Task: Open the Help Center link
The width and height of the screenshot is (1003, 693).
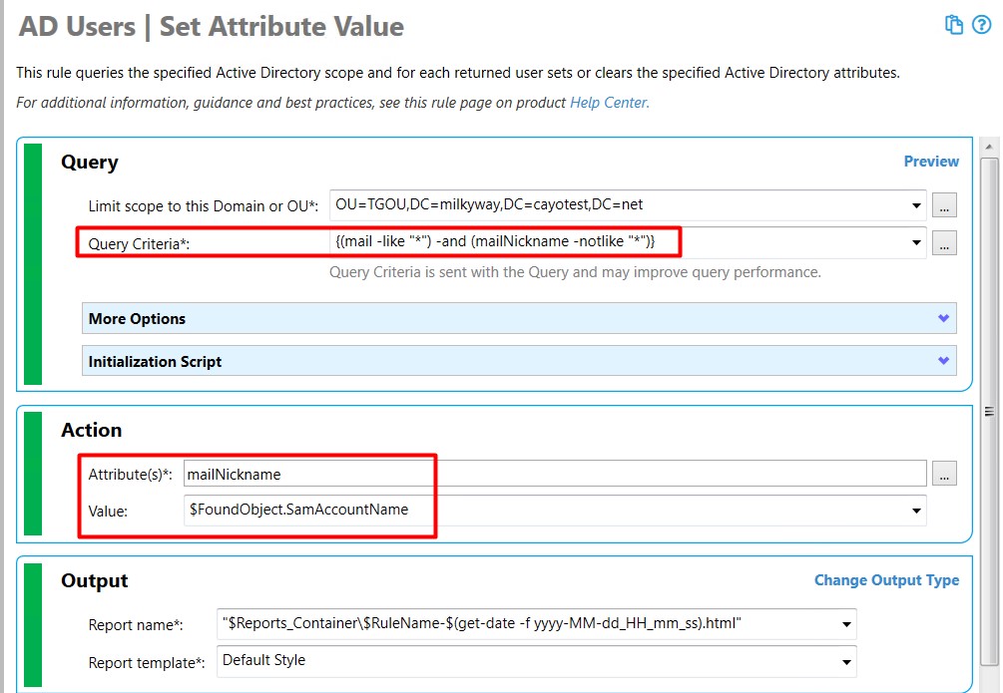Action: [609, 103]
